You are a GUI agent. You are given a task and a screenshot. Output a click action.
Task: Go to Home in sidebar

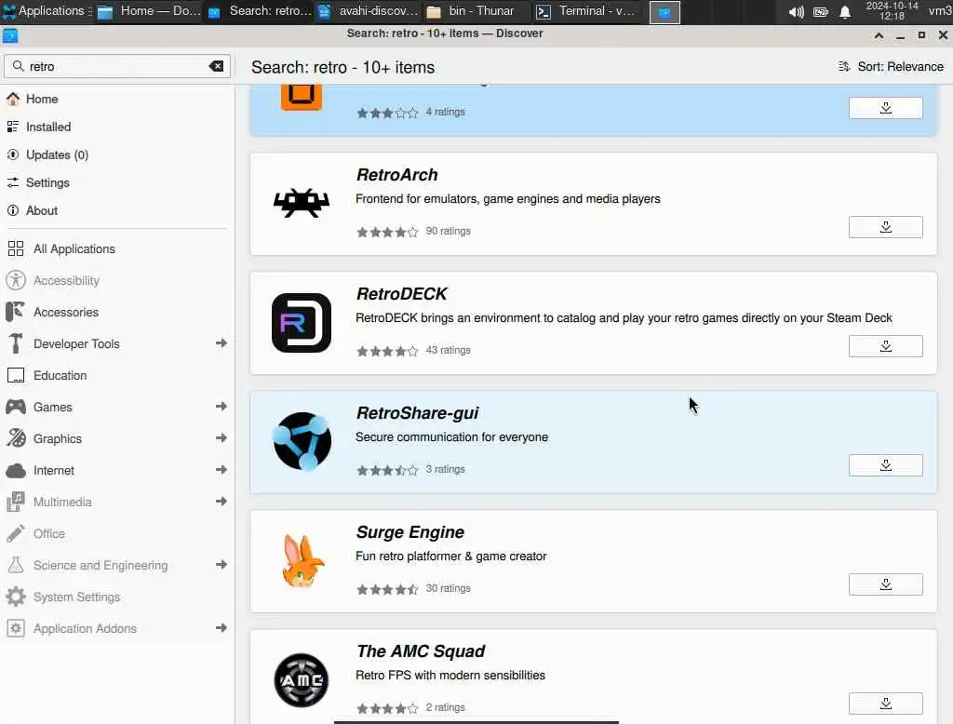coord(116,99)
